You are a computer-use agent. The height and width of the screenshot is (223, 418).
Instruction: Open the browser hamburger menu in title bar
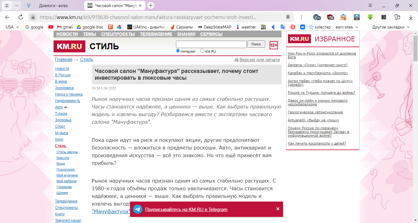[x=370, y=6]
